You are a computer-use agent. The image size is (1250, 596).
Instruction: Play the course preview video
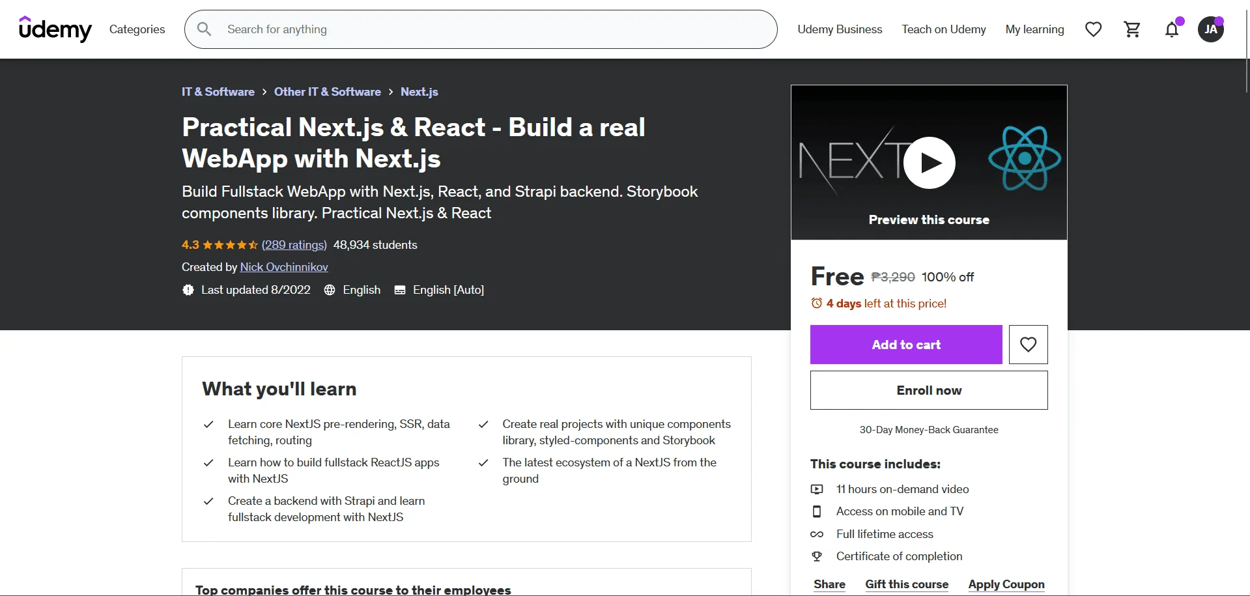pos(929,163)
